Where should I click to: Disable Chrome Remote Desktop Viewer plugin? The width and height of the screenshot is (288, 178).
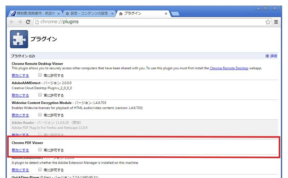tap(20, 76)
